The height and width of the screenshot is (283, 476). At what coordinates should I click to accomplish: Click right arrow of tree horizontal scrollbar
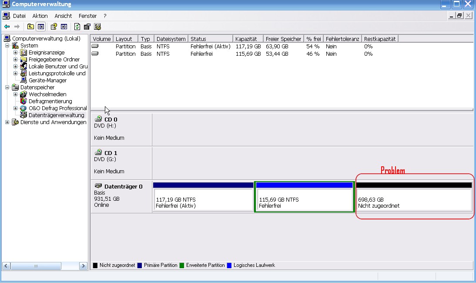pos(83,266)
